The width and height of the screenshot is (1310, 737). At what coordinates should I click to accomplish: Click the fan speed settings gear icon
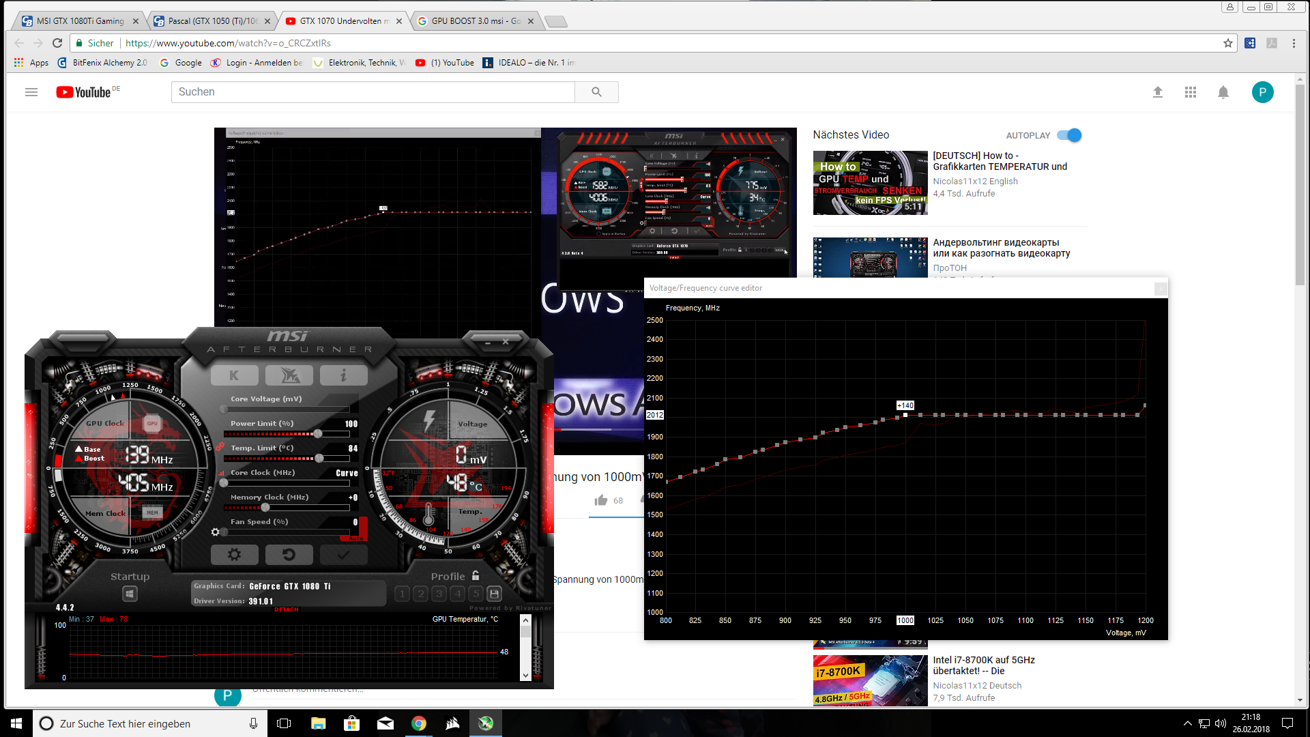(216, 532)
